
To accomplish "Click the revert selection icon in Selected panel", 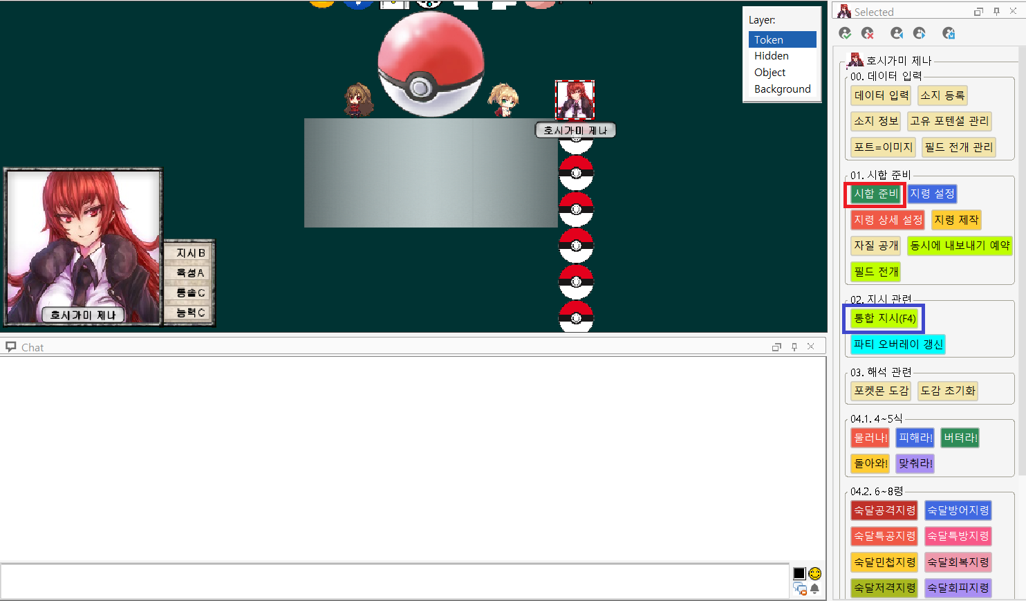I will [949, 33].
